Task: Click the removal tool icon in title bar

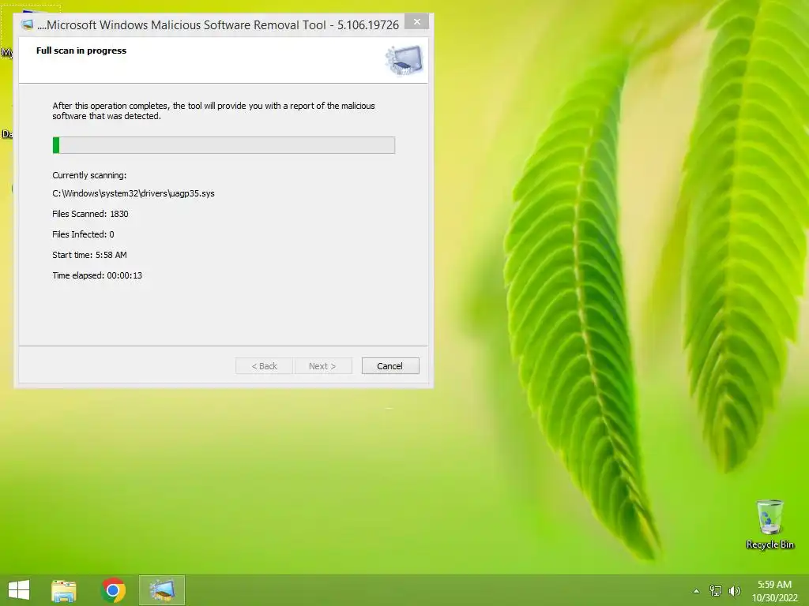Action: pos(28,24)
